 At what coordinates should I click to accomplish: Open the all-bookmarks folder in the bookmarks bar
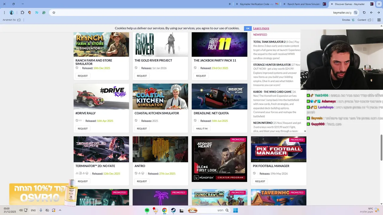(x=12, y=20)
